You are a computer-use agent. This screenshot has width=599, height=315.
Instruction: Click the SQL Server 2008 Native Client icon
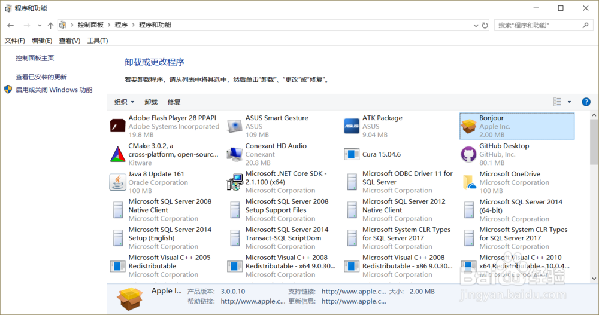click(x=117, y=210)
